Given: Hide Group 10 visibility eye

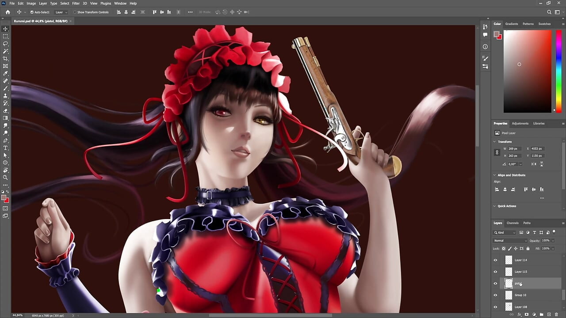Looking at the screenshot, I should tap(495, 295).
